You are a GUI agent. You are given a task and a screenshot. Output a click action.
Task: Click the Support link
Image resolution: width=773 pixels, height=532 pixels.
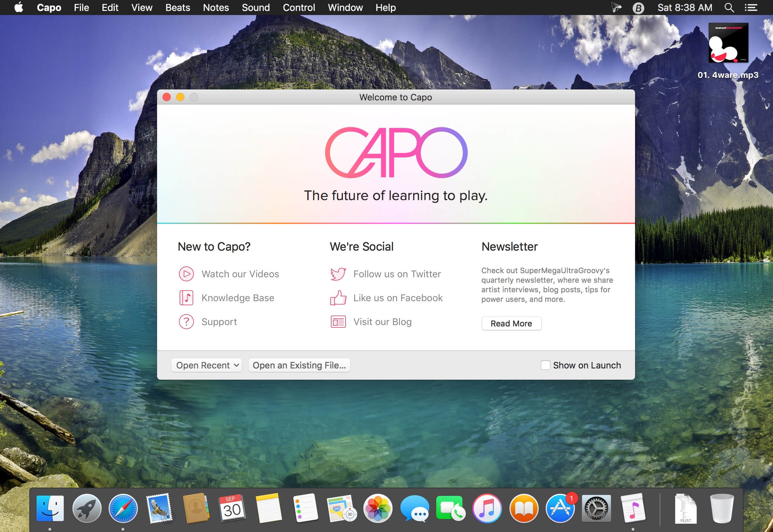(219, 322)
